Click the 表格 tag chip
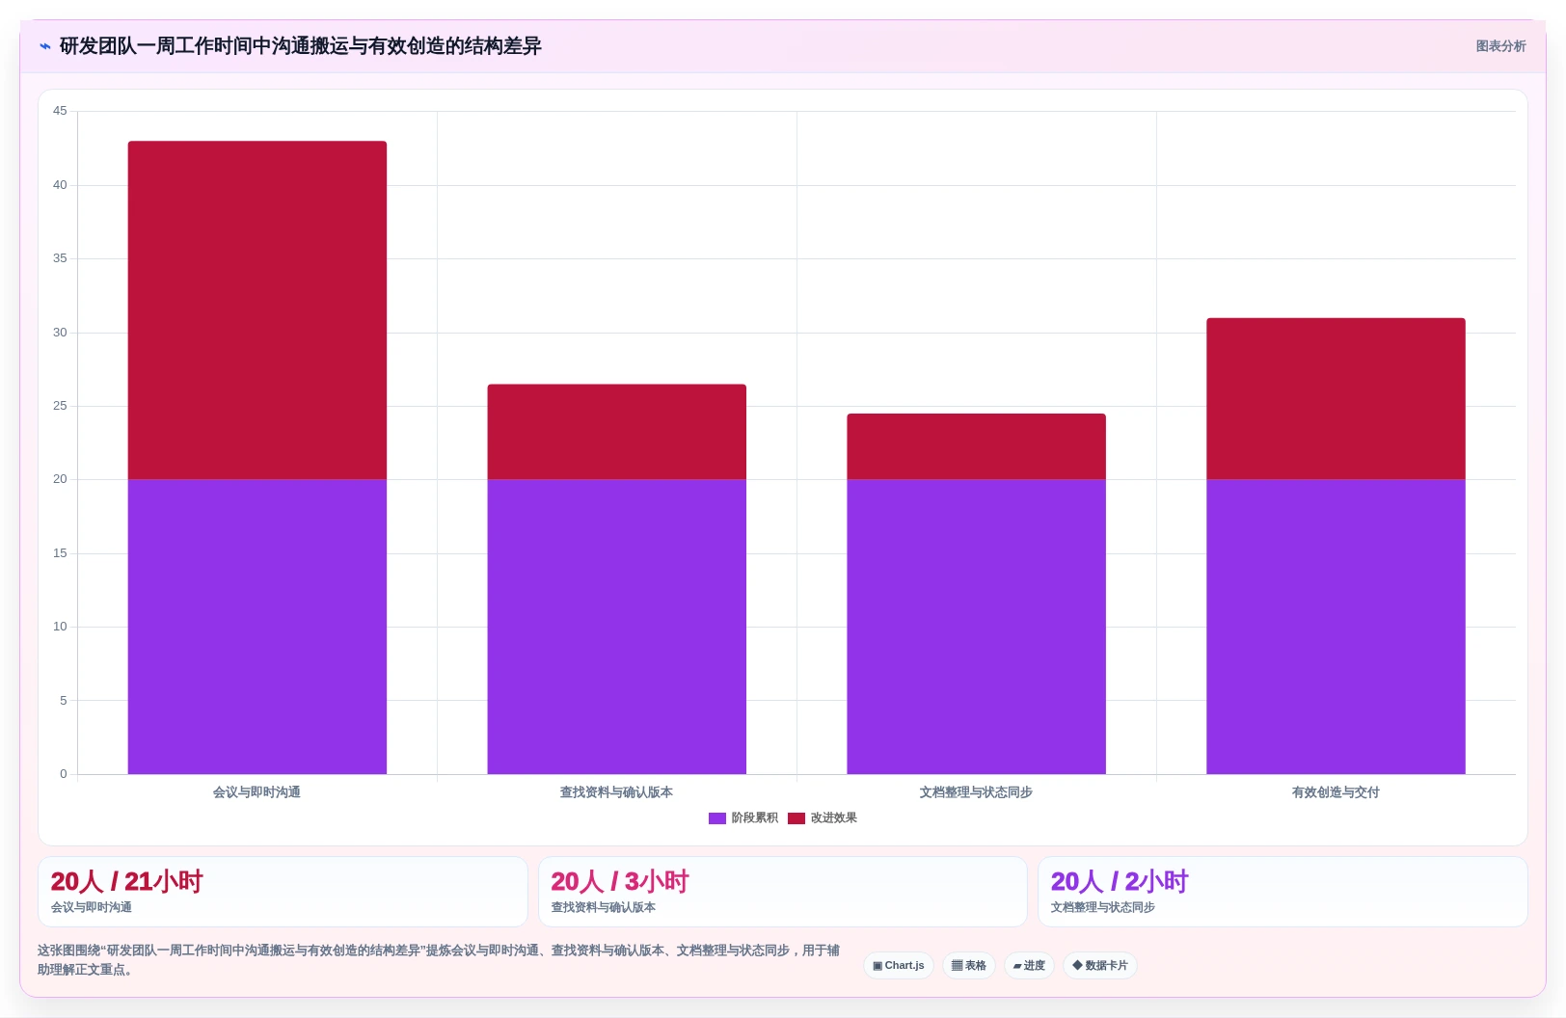 click(x=969, y=965)
